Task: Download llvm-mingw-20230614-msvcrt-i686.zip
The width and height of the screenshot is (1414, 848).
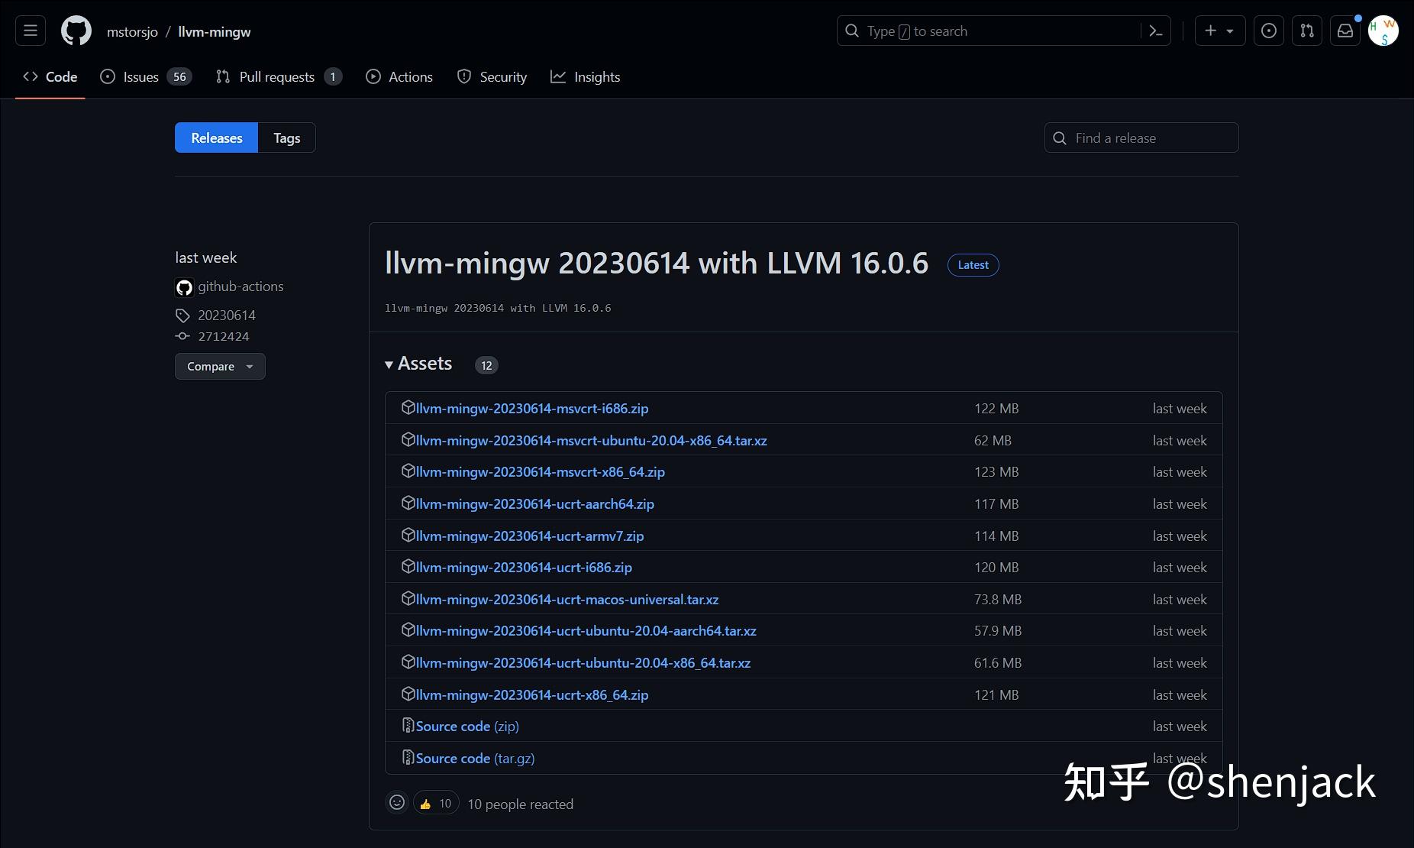Action: coord(532,408)
